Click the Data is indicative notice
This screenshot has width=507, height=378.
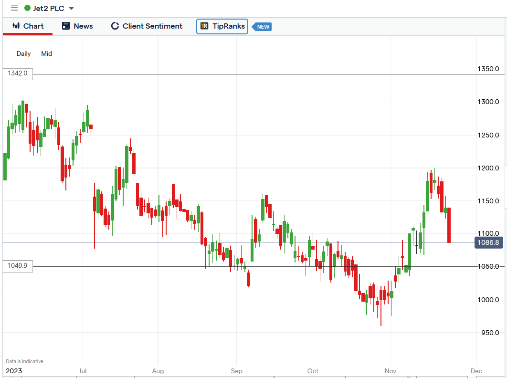click(24, 361)
